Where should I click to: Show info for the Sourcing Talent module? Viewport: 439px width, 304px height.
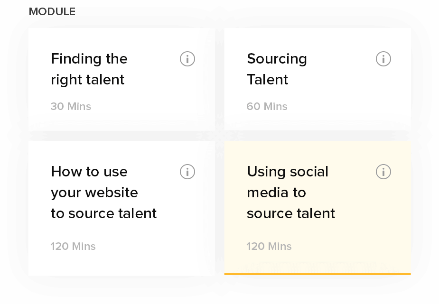pyautogui.click(x=383, y=59)
